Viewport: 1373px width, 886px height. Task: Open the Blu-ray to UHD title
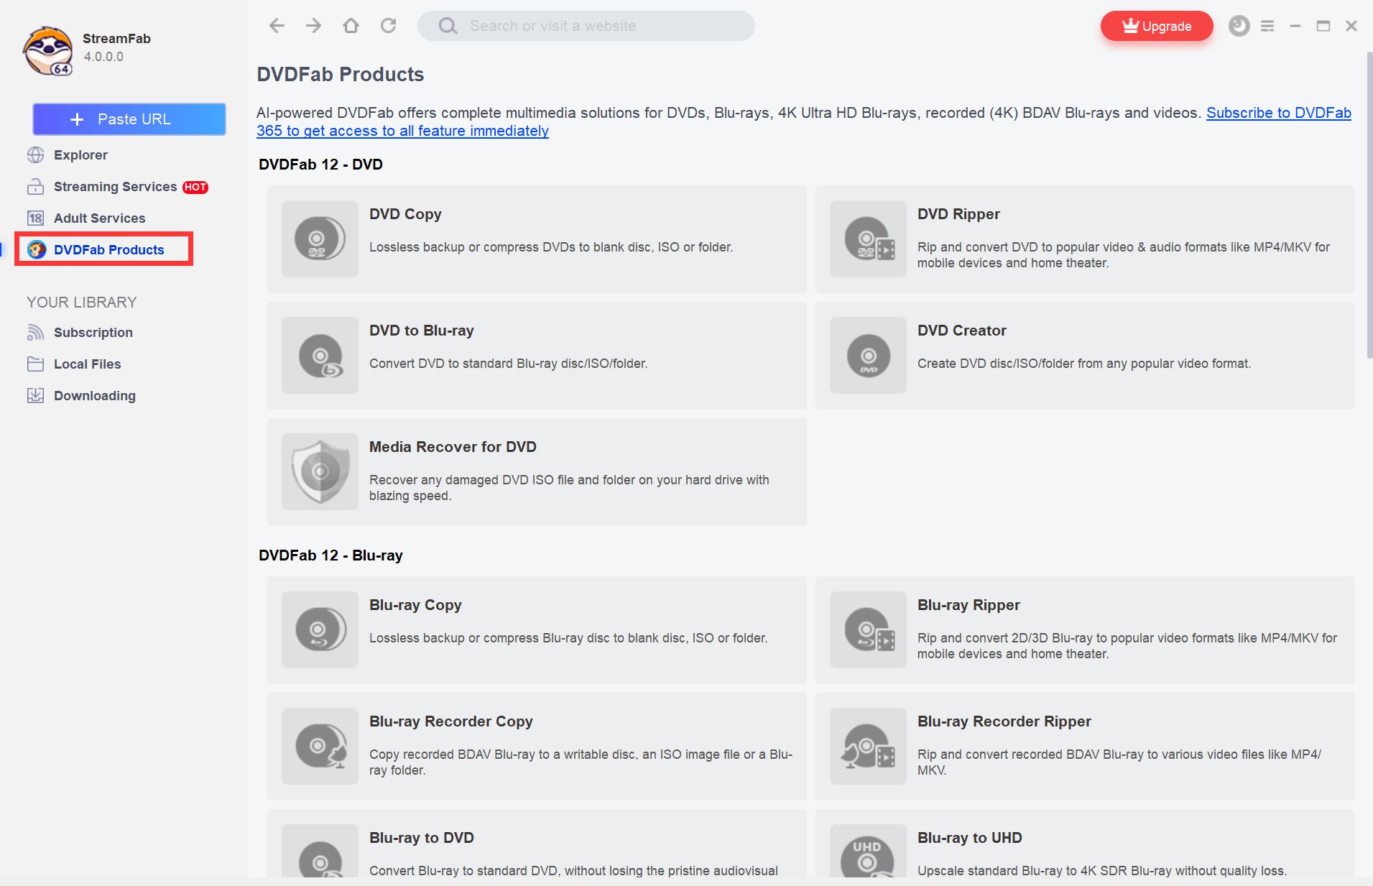969,838
